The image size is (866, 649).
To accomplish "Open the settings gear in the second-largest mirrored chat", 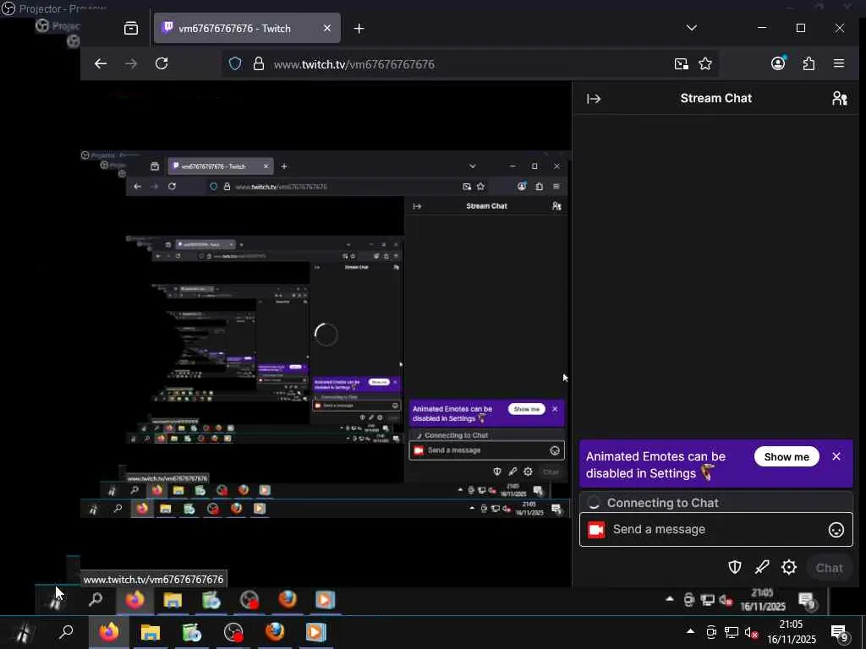I will tap(528, 472).
